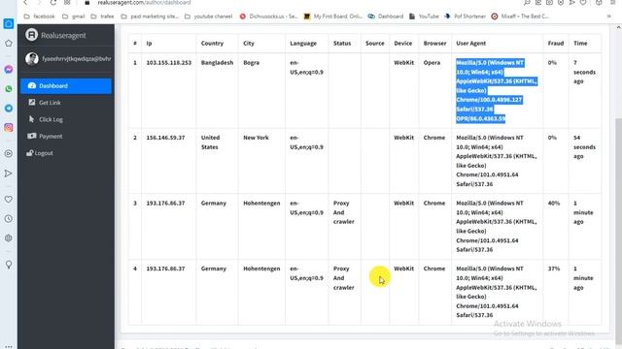
Task: Open the settings gear icon in sidebar
Action: [9, 238]
